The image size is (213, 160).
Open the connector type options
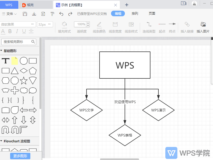coord(149,27)
